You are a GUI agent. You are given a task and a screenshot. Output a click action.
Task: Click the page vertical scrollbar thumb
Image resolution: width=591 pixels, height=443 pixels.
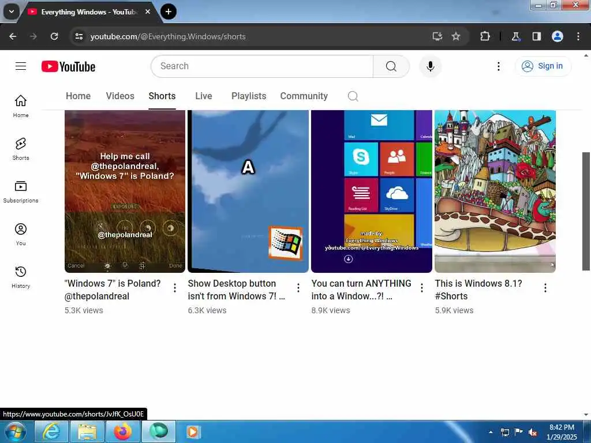(586, 211)
